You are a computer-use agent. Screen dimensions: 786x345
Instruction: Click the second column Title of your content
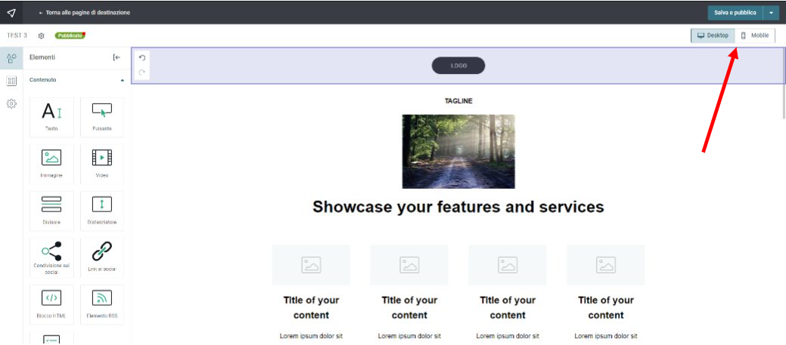tap(409, 307)
